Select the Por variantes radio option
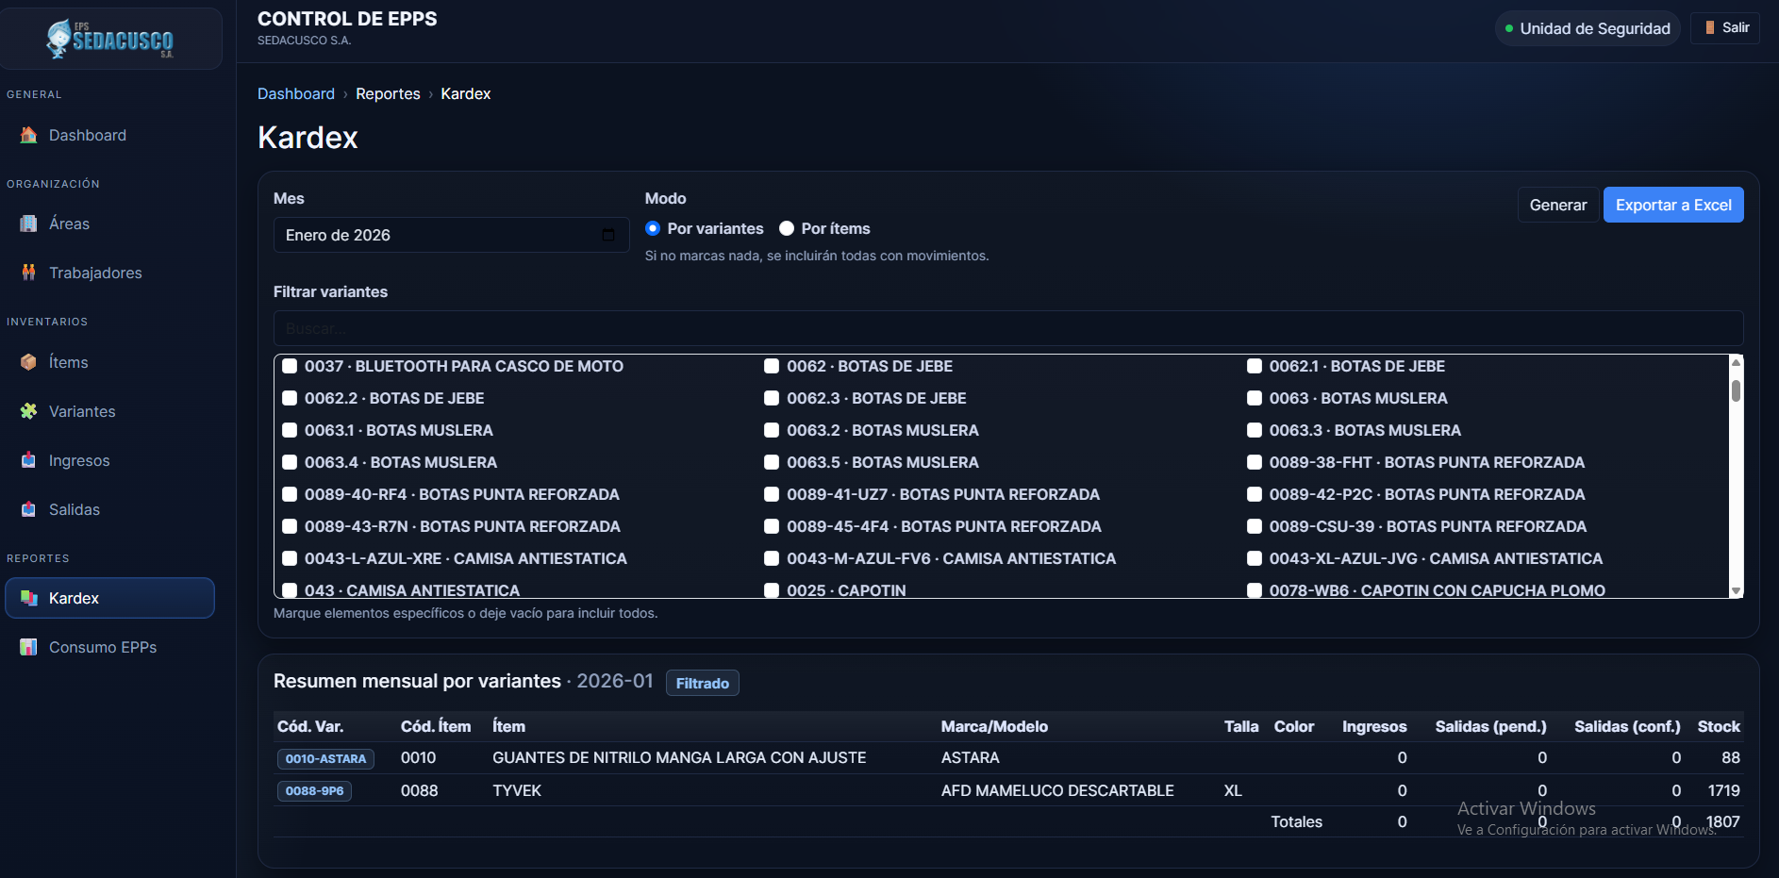The height and width of the screenshot is (878, 1779). [653, 228]
